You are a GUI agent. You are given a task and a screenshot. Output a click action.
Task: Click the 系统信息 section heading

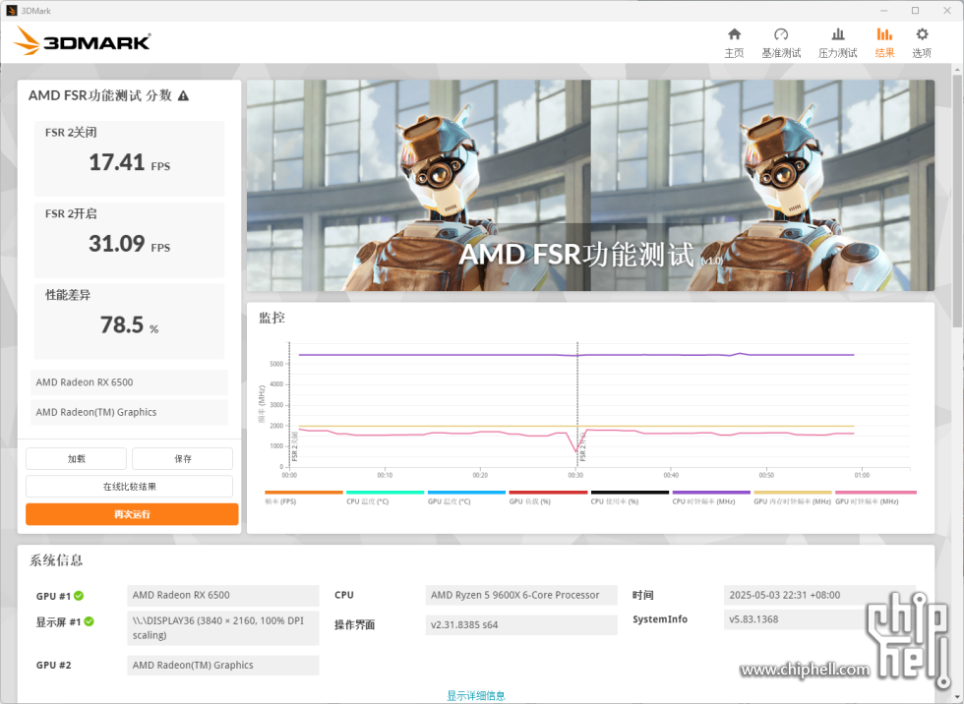[56, 560]
